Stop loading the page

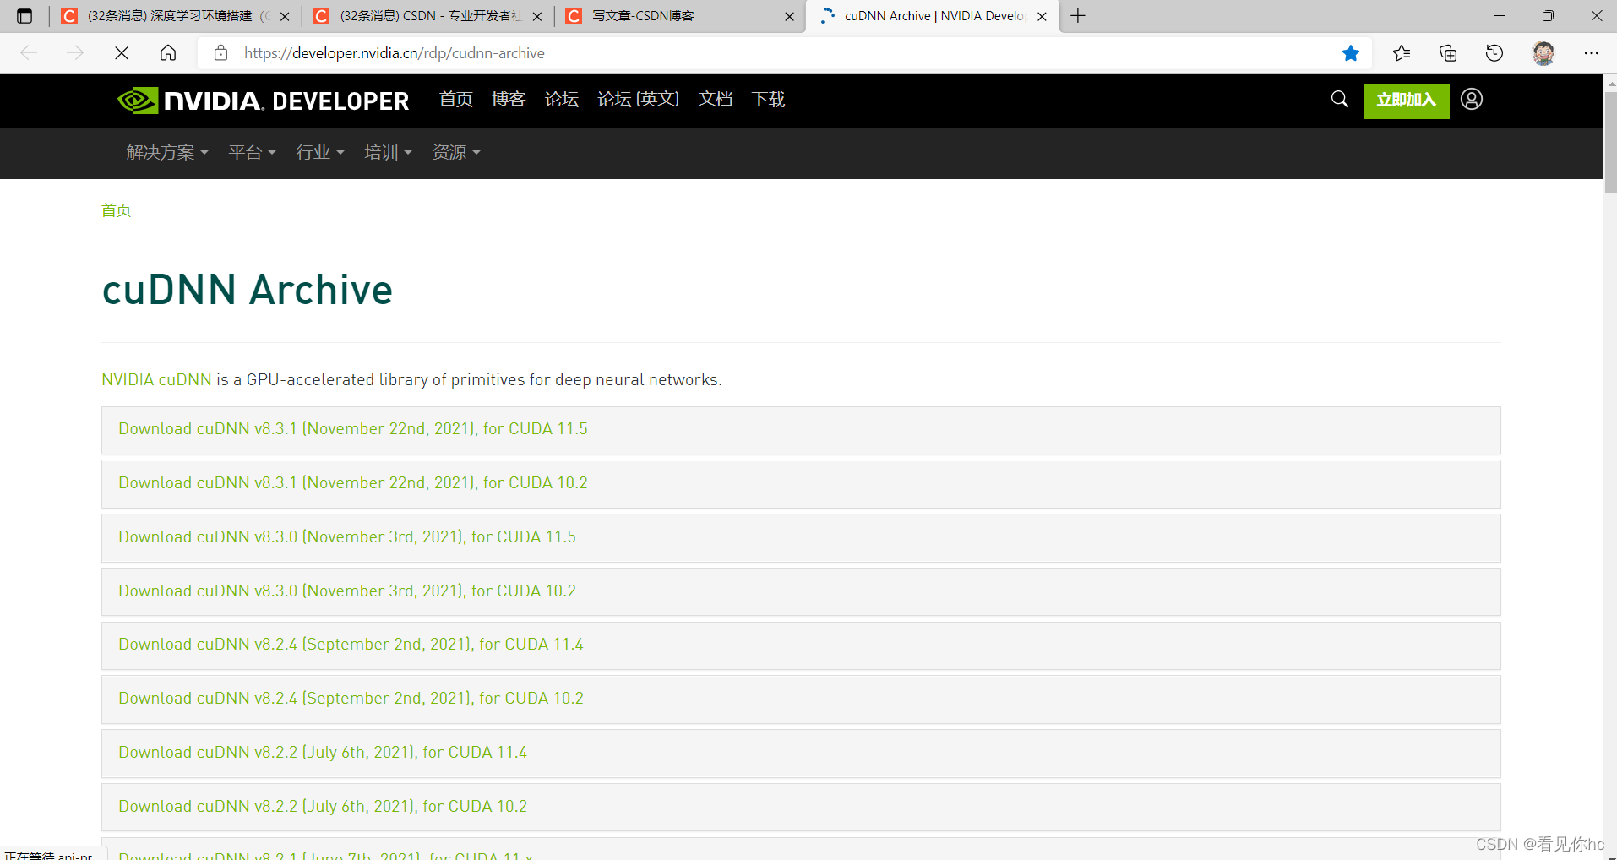click(x=122, y=53)
